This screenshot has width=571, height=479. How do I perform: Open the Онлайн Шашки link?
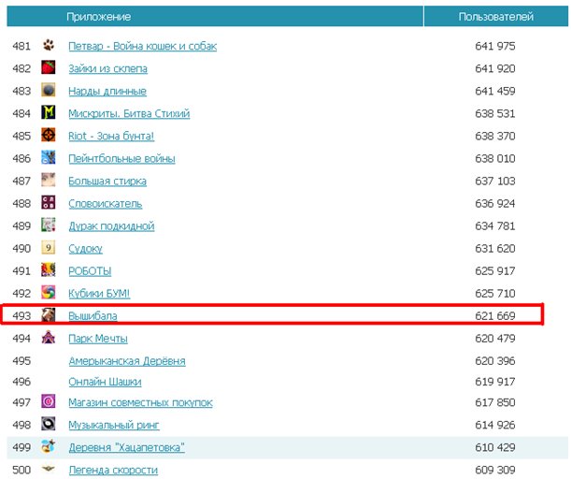[x=105, y=382]
